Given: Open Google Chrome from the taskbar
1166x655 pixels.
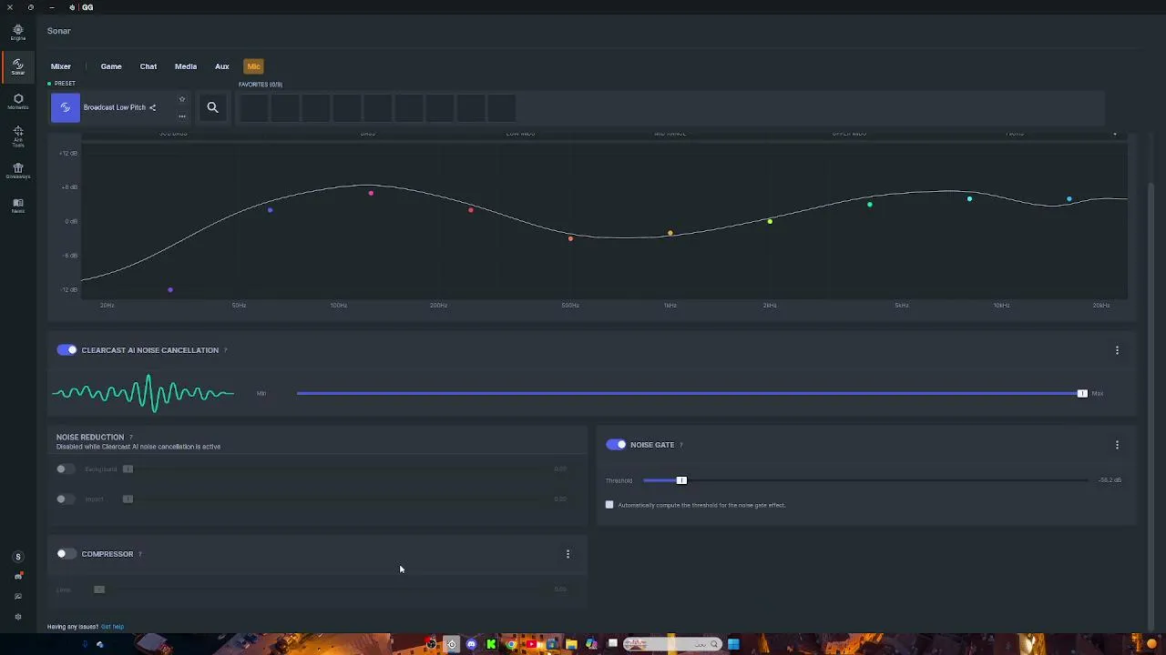Looking at the screenshot, I should pos(511,645).
